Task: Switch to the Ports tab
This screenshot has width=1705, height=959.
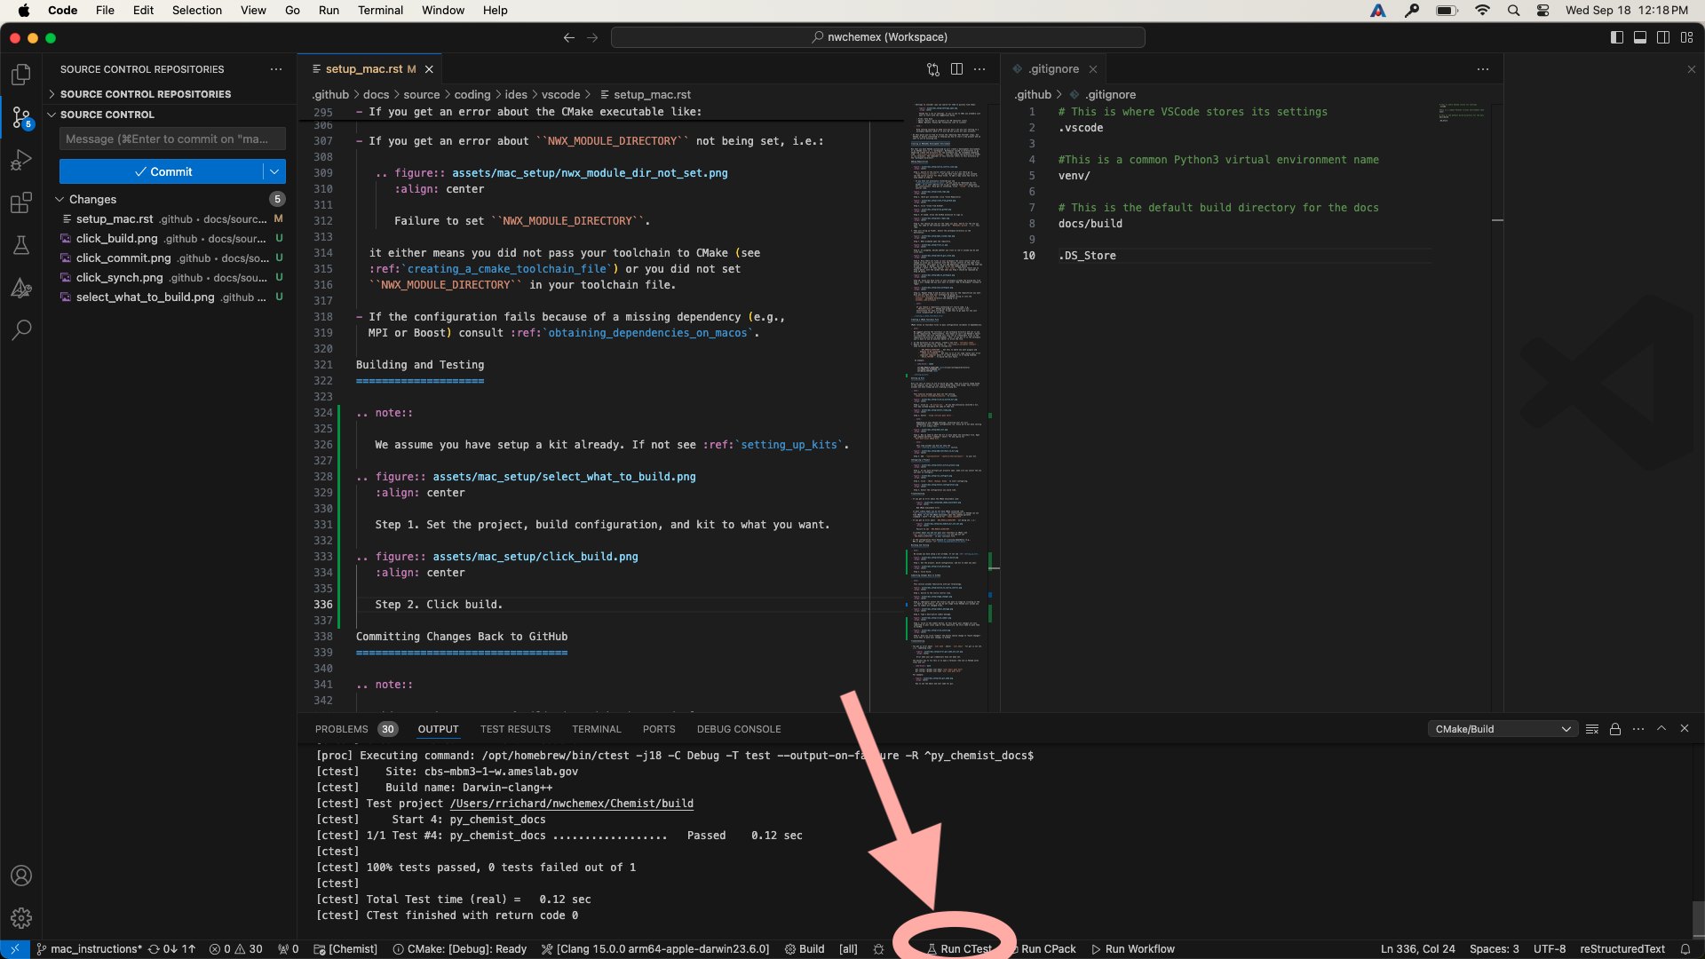Action: [659, 729]
